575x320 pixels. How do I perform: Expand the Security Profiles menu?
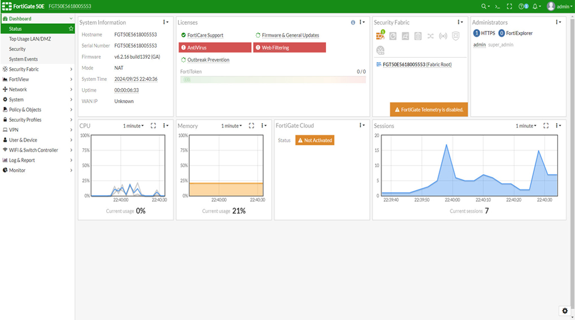37,120
